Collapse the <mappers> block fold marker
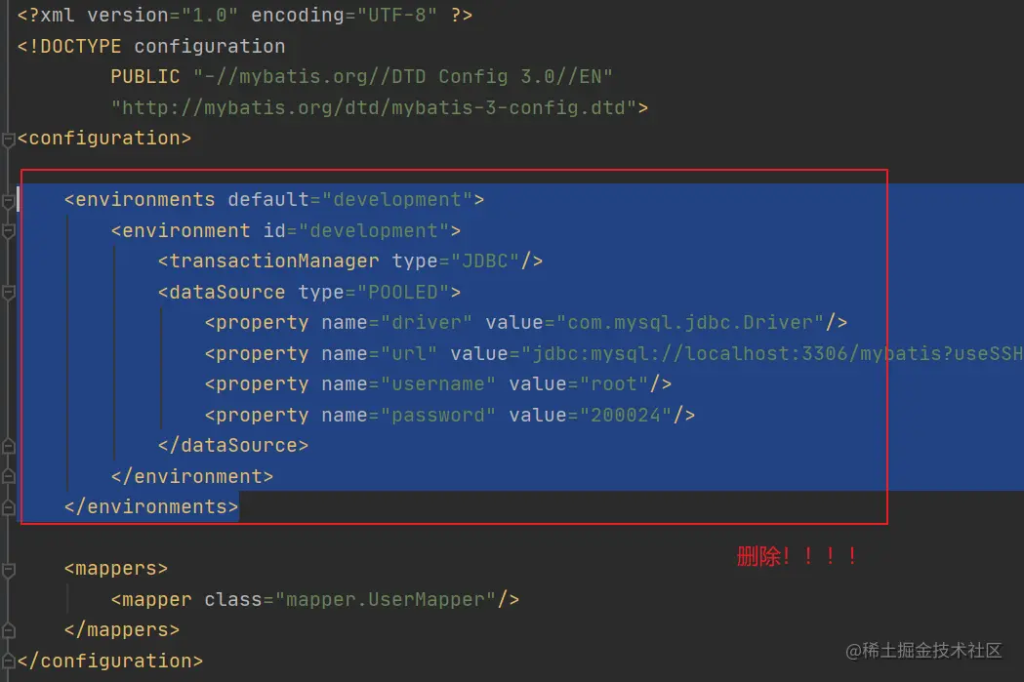Screen dimensions: 1024x682 (9, 570)
